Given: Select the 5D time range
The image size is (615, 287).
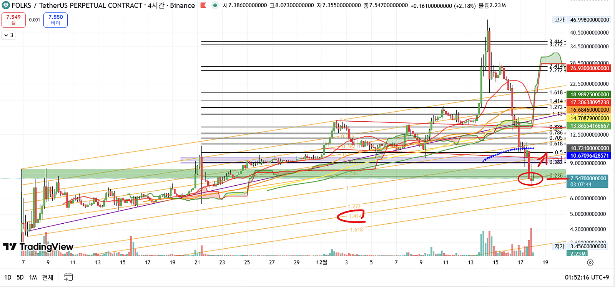Looking at the screenshot, I should 20,277.
